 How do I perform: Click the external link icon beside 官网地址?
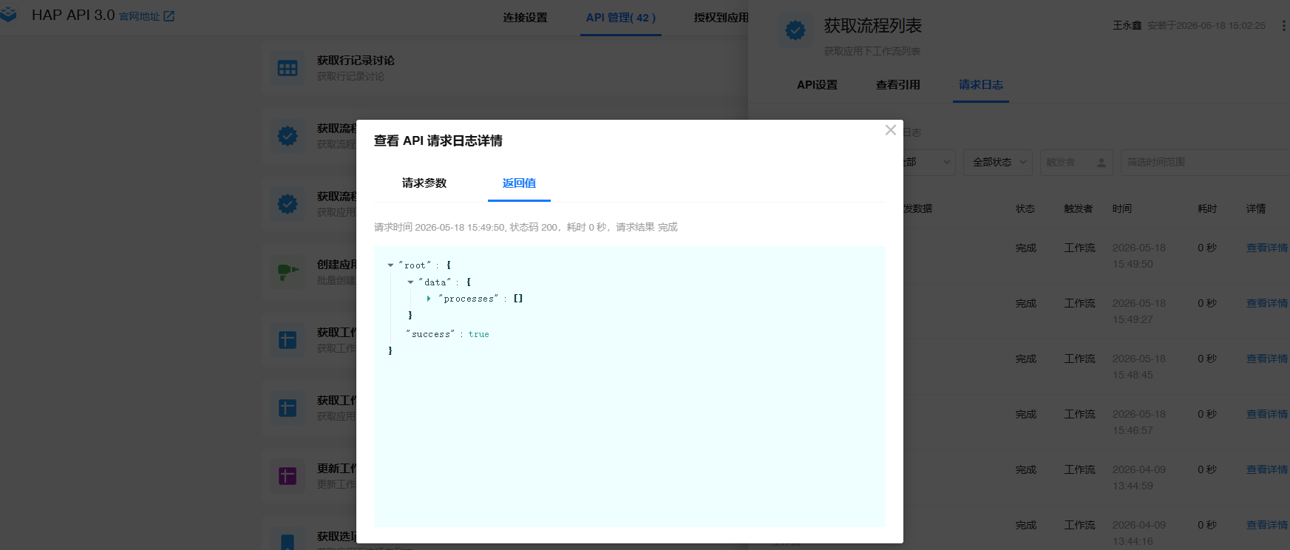169,16
